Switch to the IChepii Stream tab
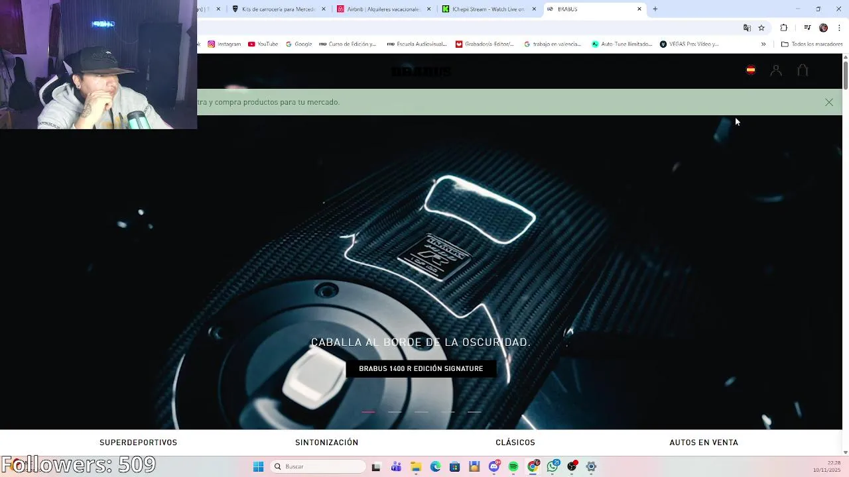This screenshot has width=849, height=477. click(x=488, y=9)
